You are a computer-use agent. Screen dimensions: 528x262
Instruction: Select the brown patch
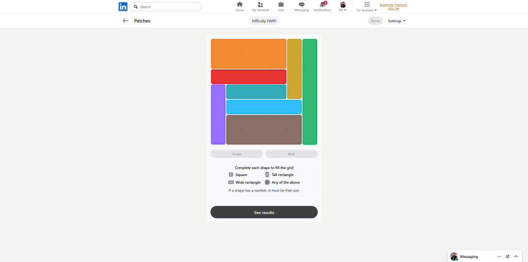264,130
